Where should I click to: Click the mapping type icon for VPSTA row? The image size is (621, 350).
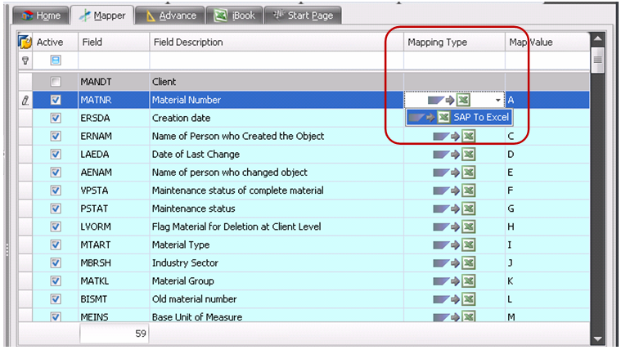pyautogui.click(x=454, y=190)
